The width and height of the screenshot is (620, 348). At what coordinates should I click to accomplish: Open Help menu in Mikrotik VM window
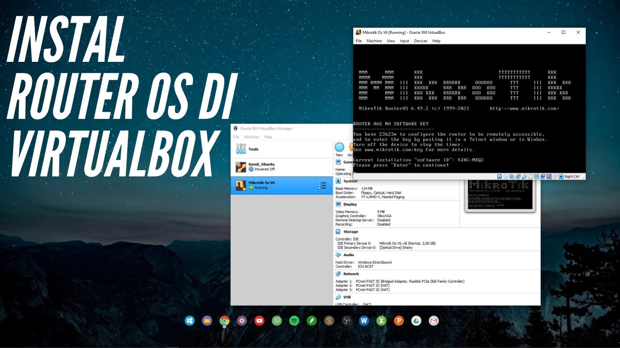[436, 41]
